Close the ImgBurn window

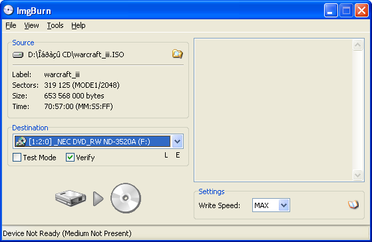tap(361, 11)
